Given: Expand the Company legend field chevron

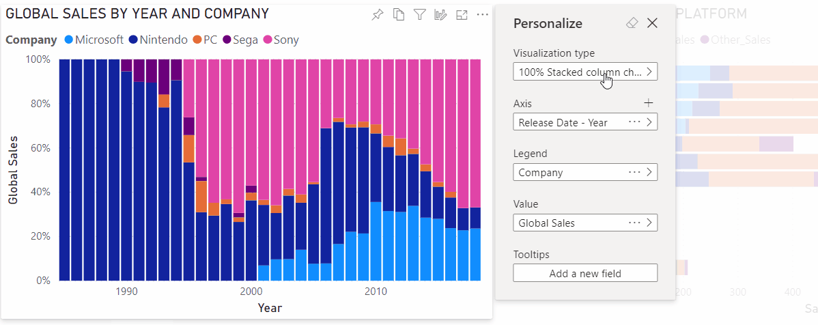Looking at the screenshot, I should [x=649, y=172].
